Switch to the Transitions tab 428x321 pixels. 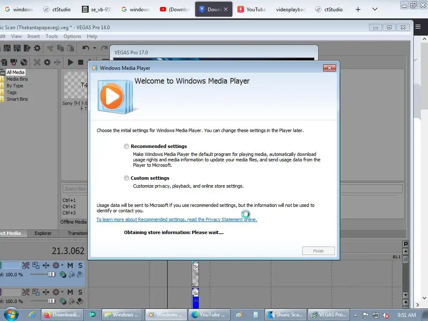click(x=77, y=233)
